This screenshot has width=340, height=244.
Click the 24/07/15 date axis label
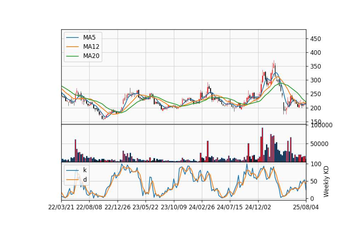[230, 207]
